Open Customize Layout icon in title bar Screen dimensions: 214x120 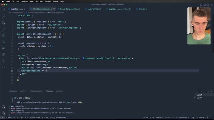212,5
